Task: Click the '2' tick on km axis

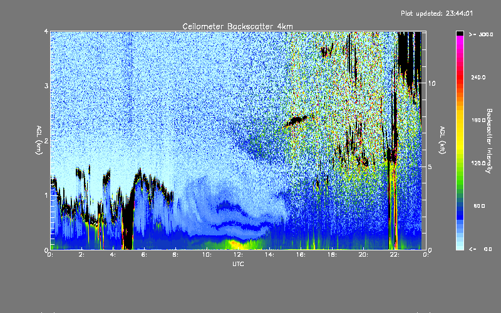Action: pos(46,140)
